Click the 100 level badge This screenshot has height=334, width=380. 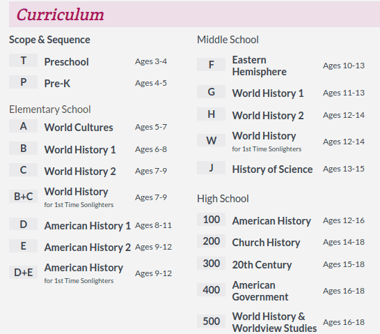tap(211, 220)
